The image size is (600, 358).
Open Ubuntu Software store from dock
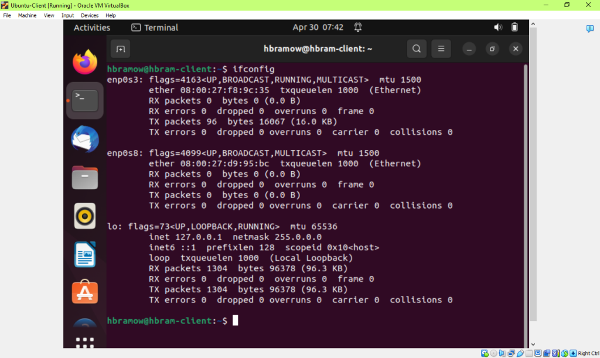click(x=85, y=292)
